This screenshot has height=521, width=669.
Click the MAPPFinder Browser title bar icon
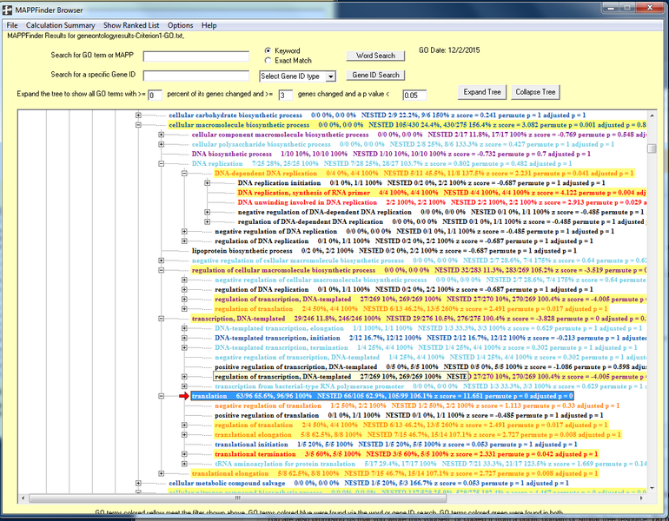pos(7,10)
